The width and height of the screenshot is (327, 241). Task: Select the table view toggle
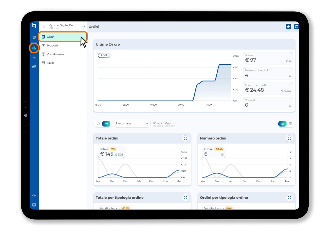click(x=290, y=124)
